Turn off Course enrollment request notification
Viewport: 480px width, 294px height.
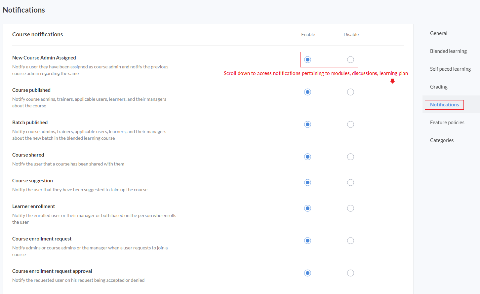click(x=350, y=241)
